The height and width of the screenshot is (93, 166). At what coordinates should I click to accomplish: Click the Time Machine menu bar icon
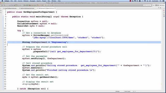pyautogui.click(x=137, y=1)
